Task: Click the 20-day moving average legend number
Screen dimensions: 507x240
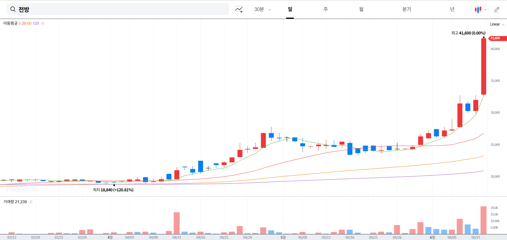Action: pos(24,23)
